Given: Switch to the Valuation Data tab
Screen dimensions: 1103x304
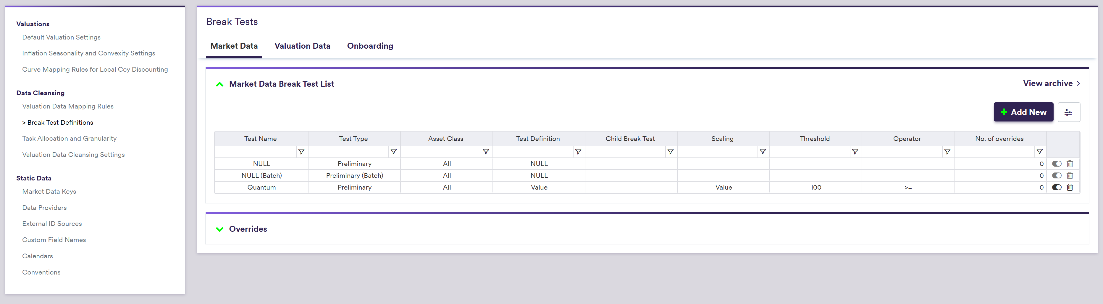Looking at the screenshot, I should point(302,46).
